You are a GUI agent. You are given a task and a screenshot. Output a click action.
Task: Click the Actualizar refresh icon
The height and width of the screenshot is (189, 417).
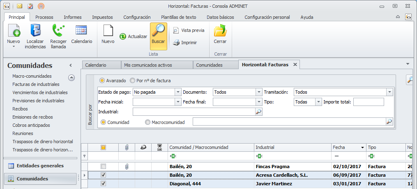(x=123, y=36)
